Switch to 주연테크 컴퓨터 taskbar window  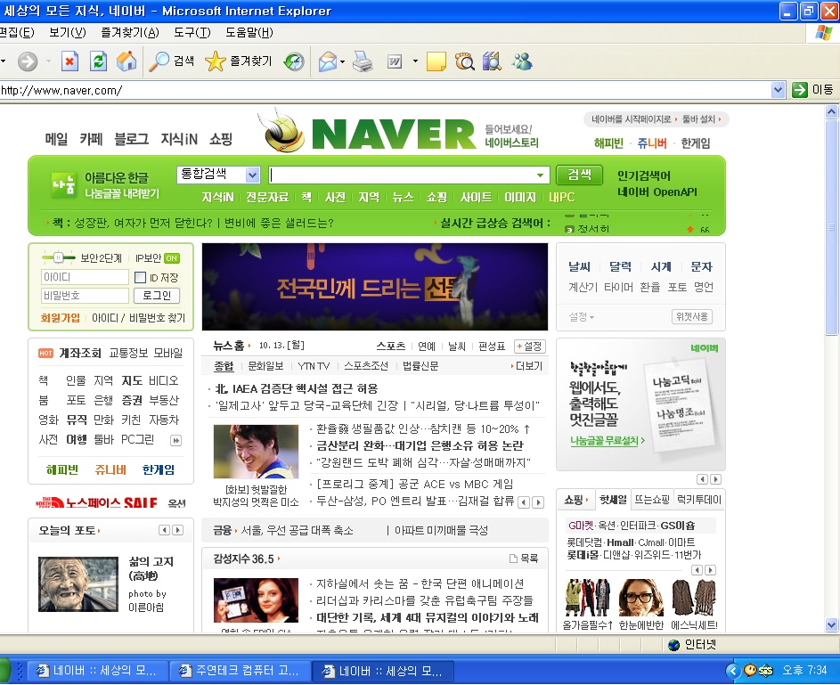[240, 671]
